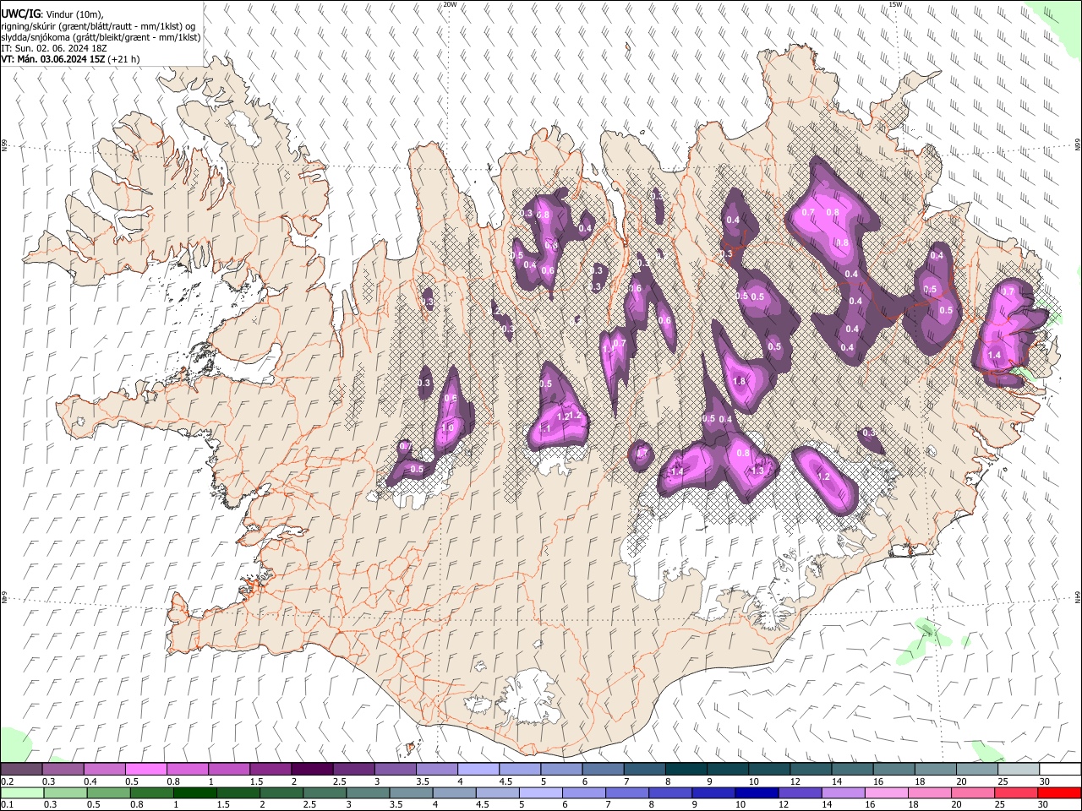Pick the top-scale swatch starting at 0.2
Viewport: 1082px width, 811px height.
tap(23, 770)
